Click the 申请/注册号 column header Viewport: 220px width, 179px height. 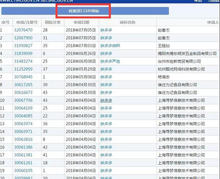coord(27,22)
